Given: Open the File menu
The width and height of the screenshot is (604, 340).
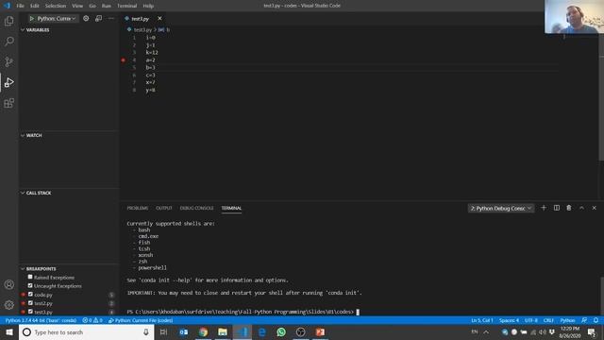Looking at the screenshot, I should tap(20, 6).
